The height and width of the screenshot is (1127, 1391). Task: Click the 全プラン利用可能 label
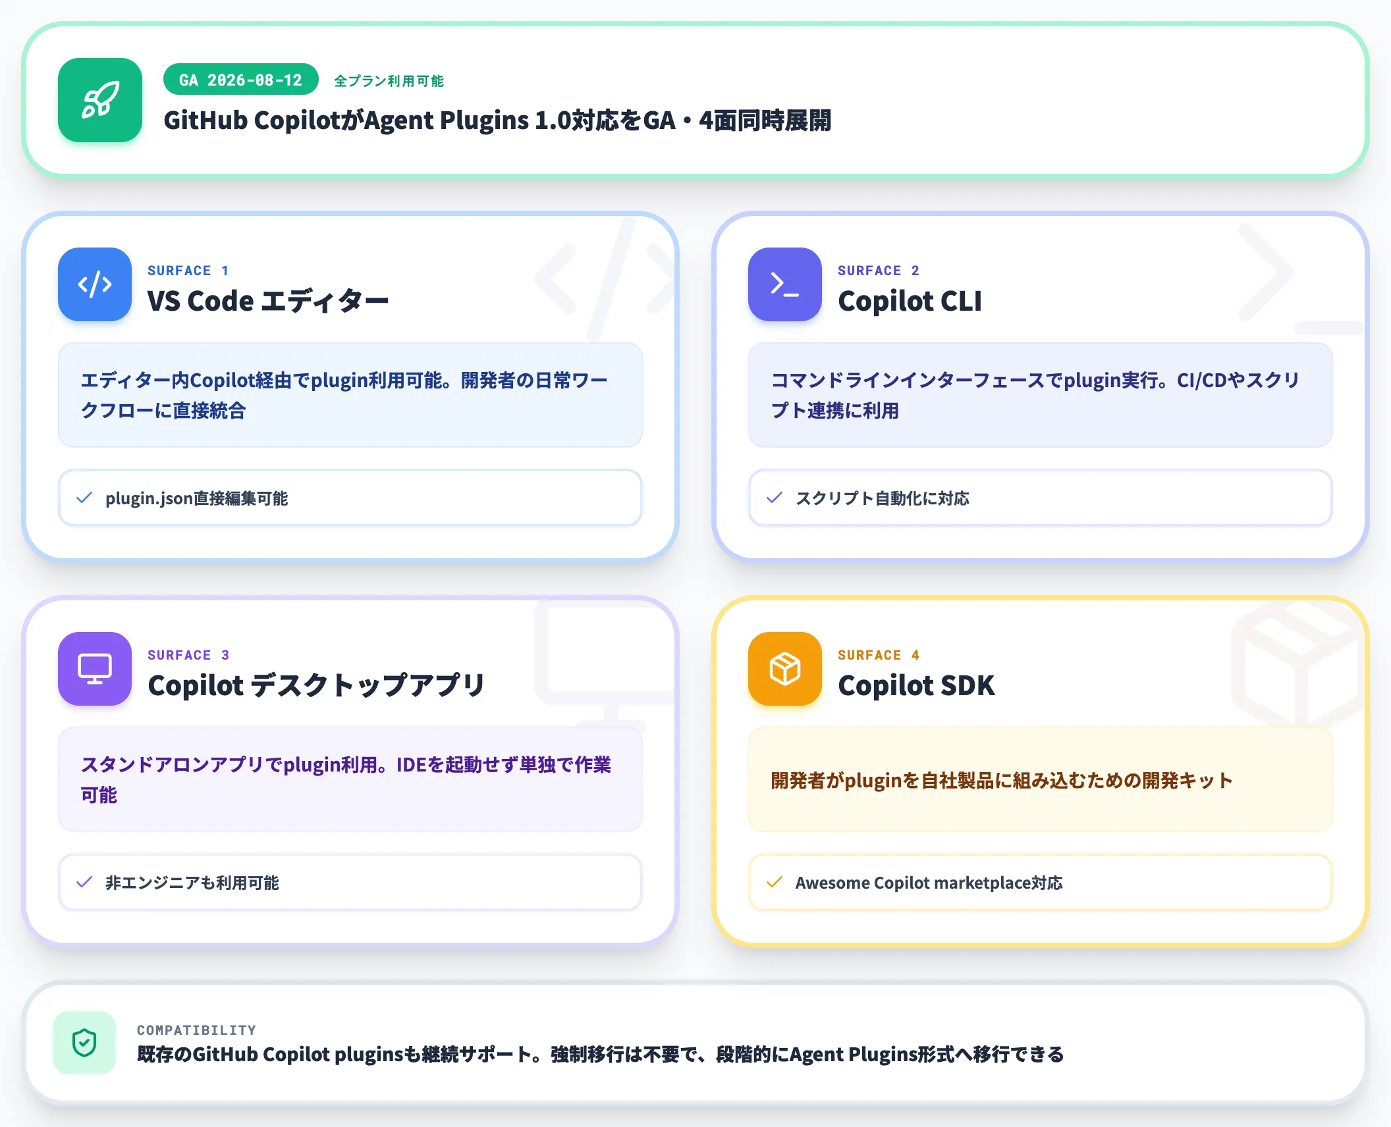click(389, 81)
